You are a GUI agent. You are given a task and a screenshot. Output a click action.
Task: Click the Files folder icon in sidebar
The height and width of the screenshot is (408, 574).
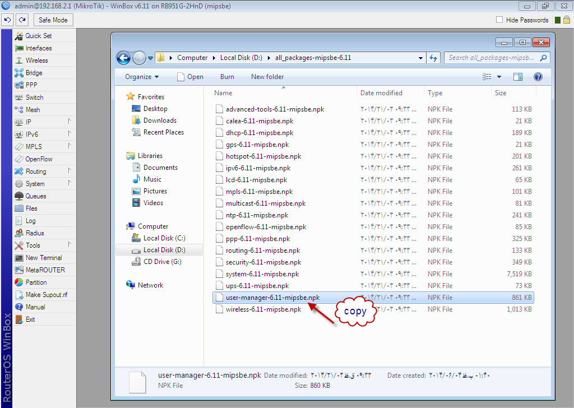click(19, 208)
